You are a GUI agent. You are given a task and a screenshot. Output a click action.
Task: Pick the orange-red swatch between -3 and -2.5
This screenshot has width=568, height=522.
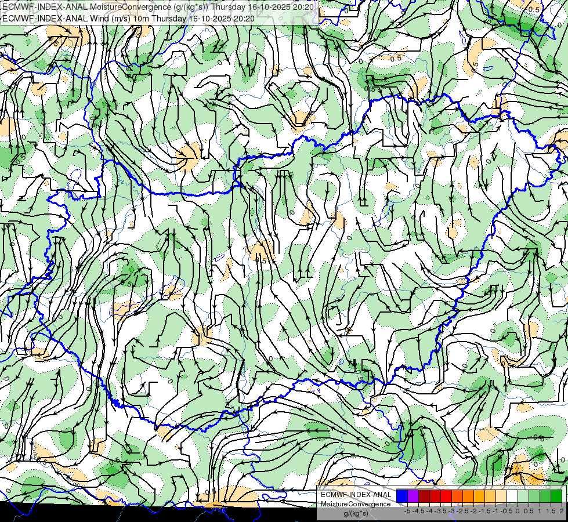click(x=457, y=496)
